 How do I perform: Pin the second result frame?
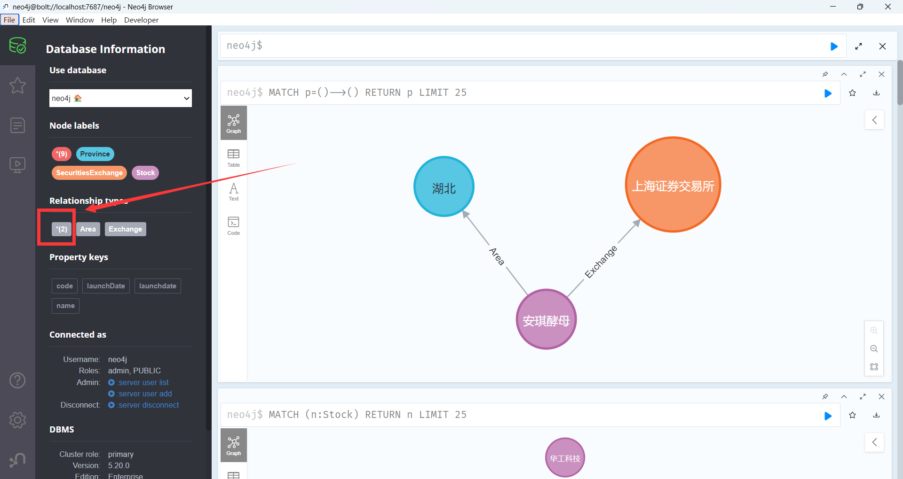tap(825, 397)
